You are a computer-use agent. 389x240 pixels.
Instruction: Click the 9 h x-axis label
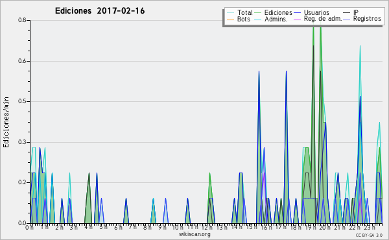point(162,228)
